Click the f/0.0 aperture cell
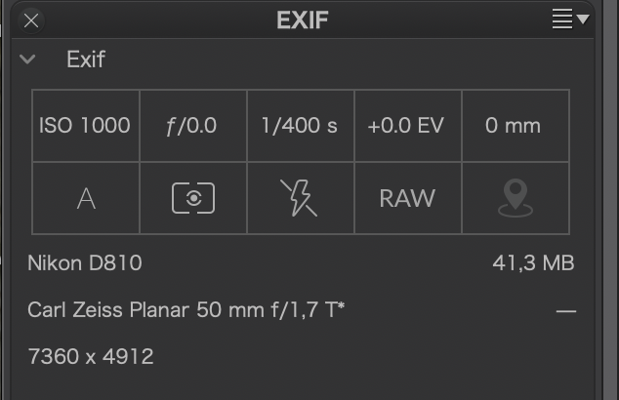The width and height of the screenshot is (619, 400). click(193, 126)
